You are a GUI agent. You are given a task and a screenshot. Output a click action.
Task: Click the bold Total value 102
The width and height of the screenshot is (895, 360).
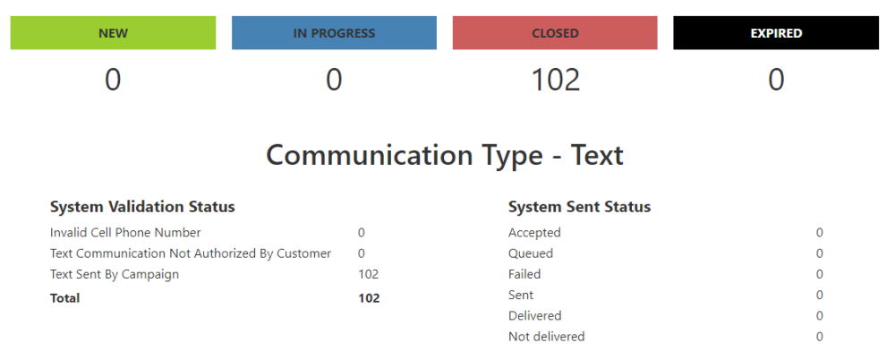369,298
